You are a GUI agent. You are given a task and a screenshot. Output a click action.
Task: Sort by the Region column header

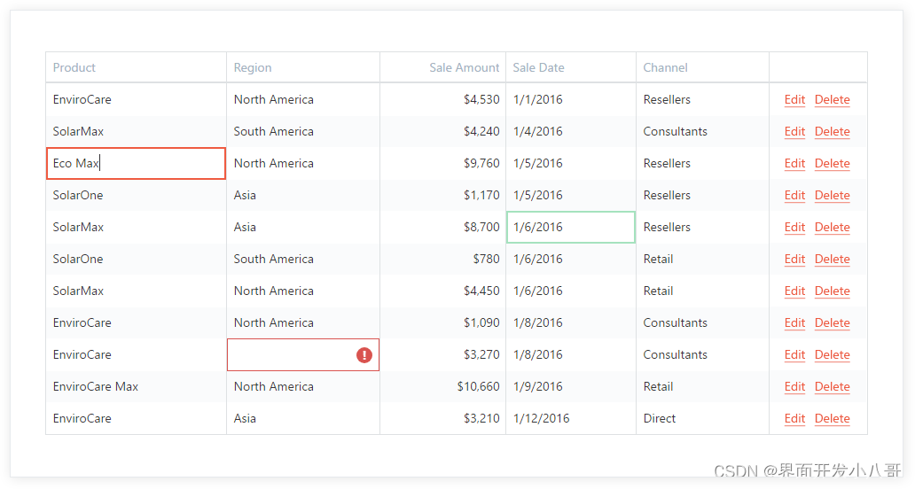pos(253,67)
